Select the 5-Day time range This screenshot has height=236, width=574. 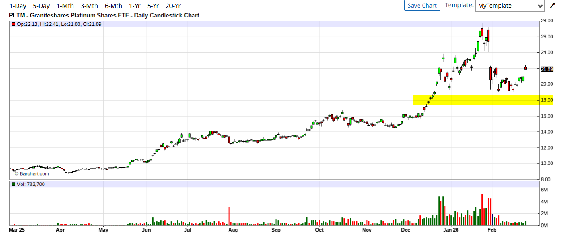pyautogui.click(x=41, y=6)
